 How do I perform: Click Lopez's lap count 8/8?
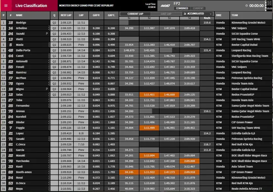[81, 133]
